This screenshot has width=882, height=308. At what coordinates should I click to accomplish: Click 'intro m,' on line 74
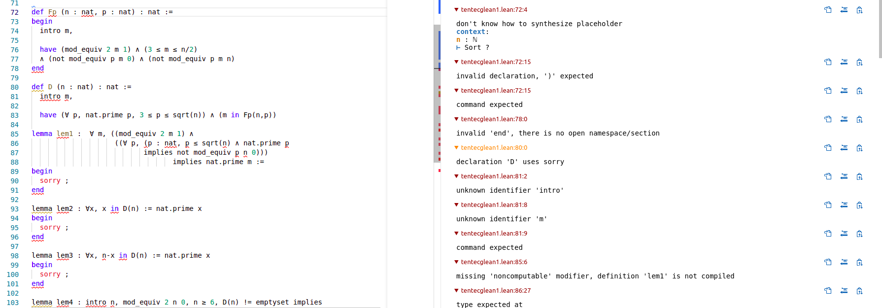[56, 31]
